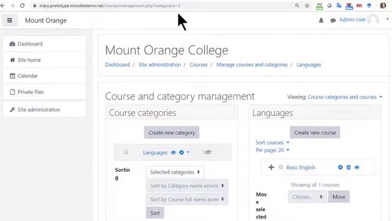Click the browser address bar URL
The height and width of the screenshot is (221, 392).
pyautogui.click(x=110, y=6)
